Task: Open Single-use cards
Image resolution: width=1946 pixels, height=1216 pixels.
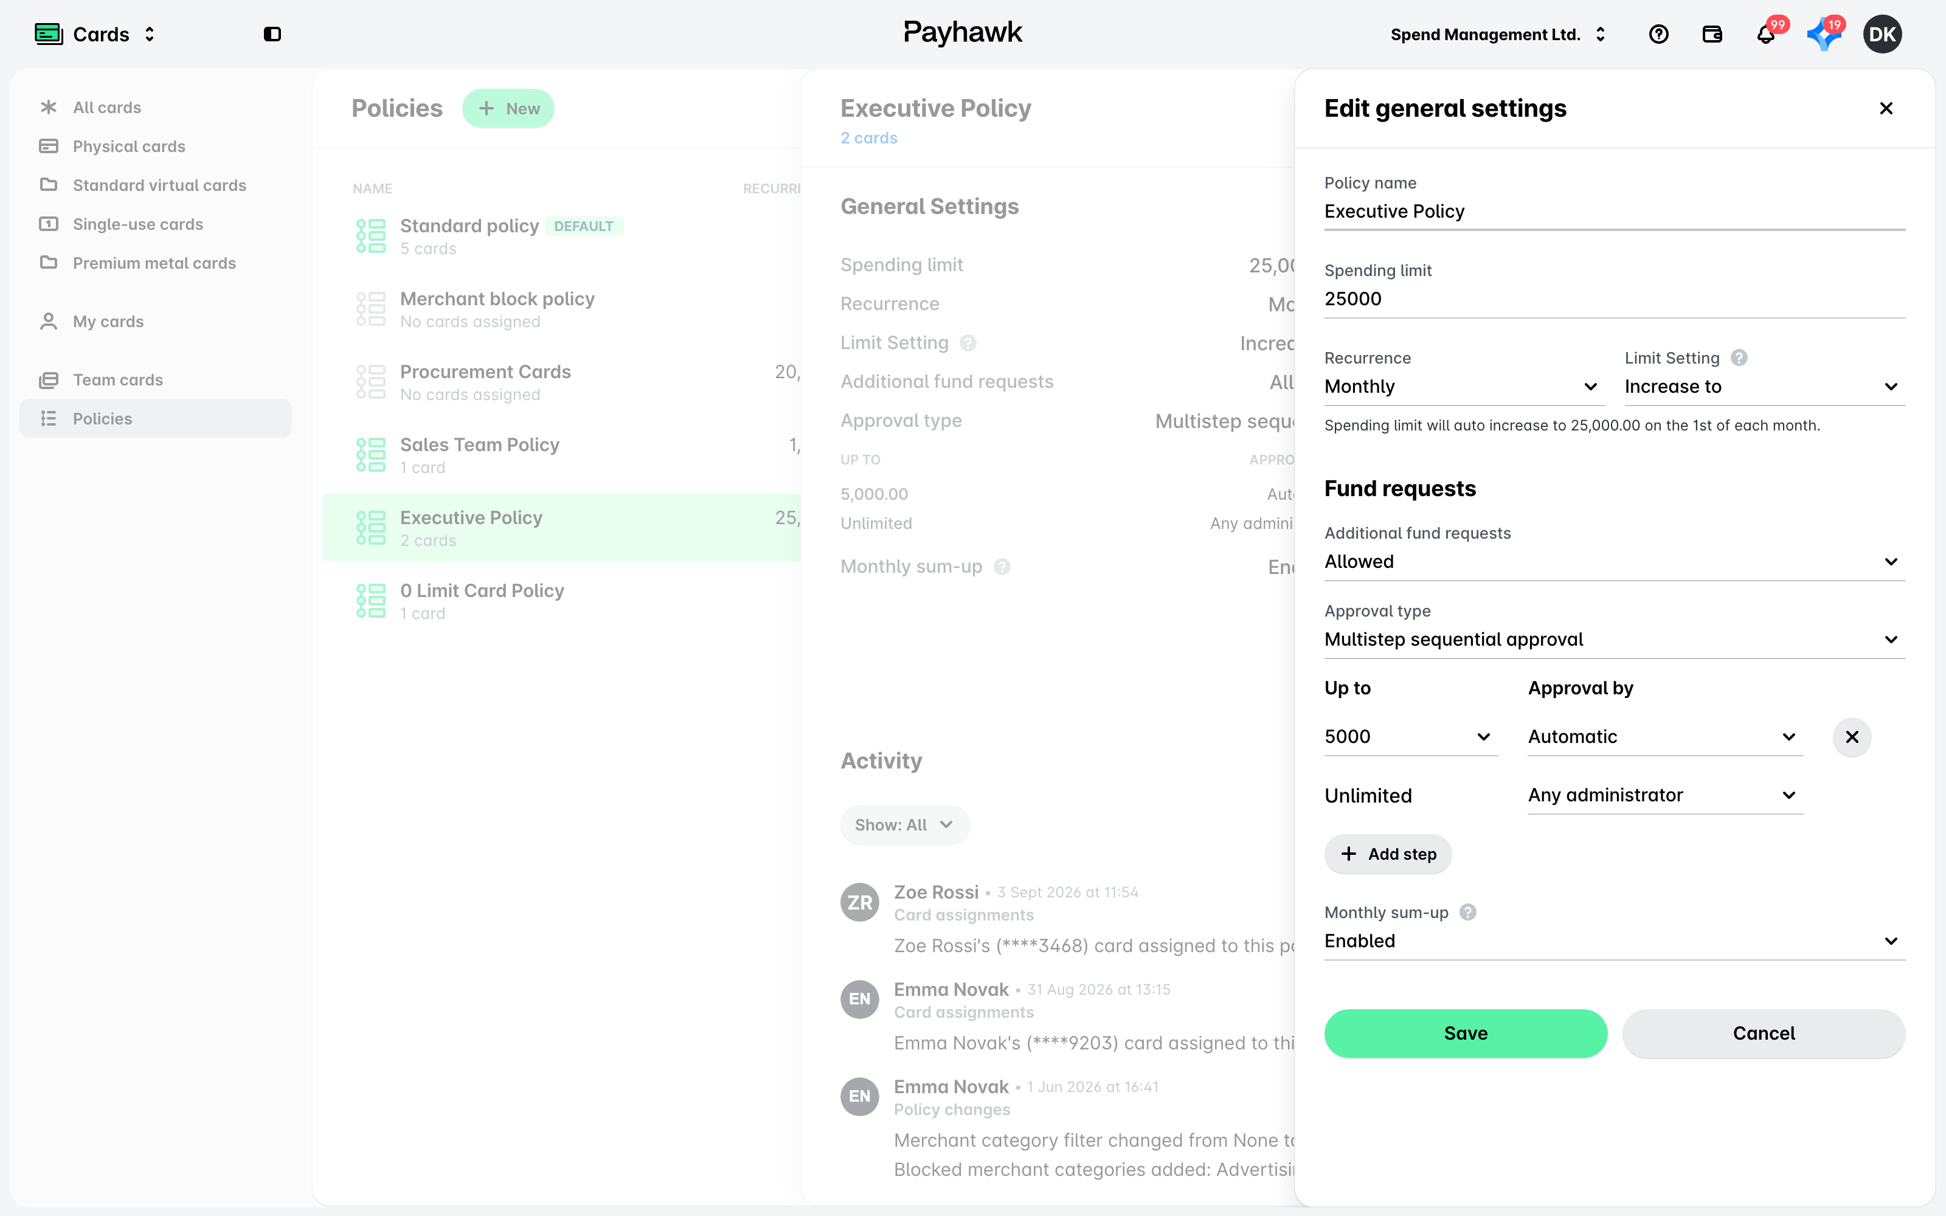Action: point(156,224)
